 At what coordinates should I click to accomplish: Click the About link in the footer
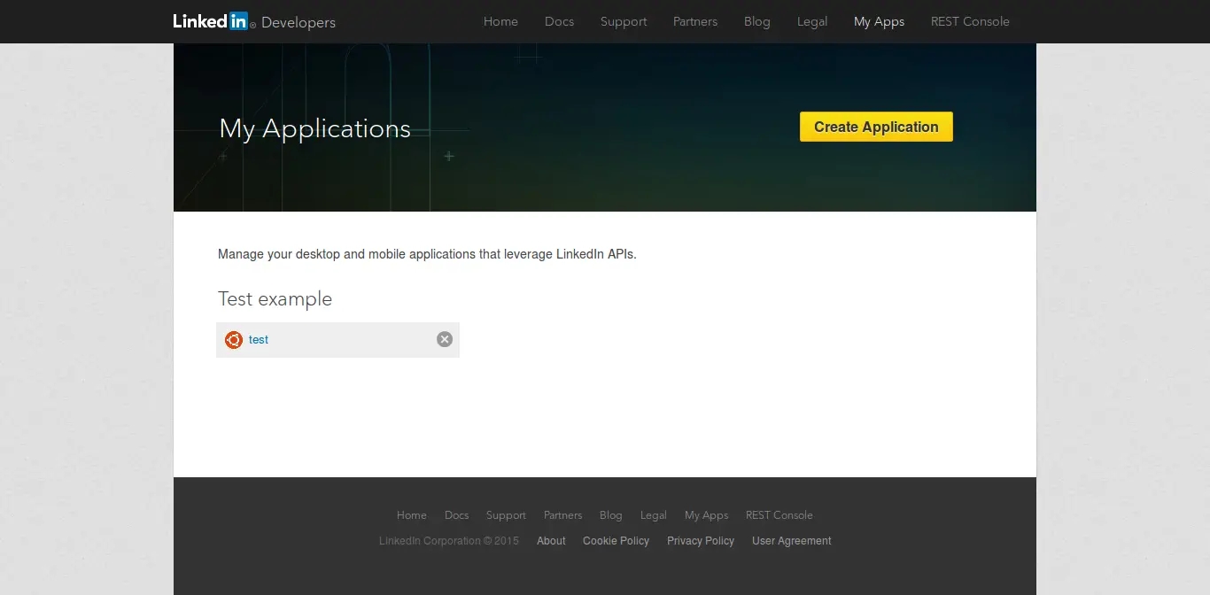551,541
